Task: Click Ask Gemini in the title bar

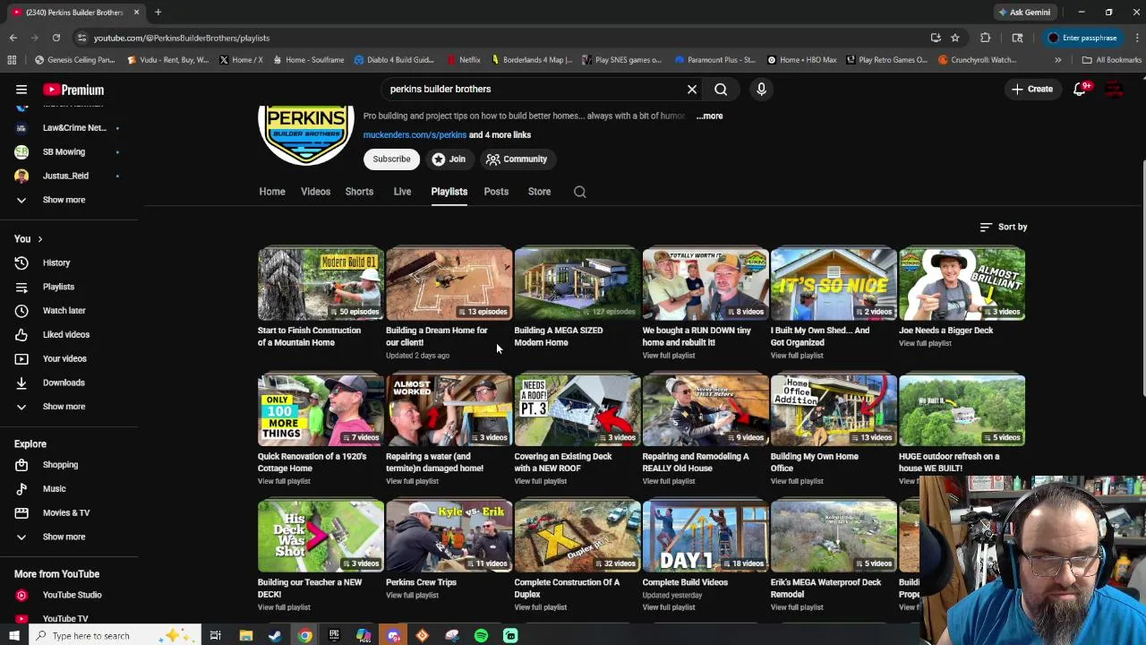Action: click(x=1023, y=13)
